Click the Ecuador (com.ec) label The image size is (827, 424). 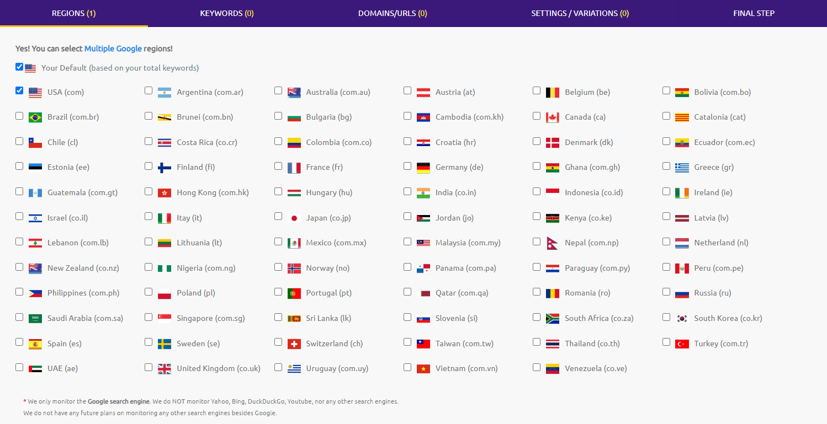724,142
